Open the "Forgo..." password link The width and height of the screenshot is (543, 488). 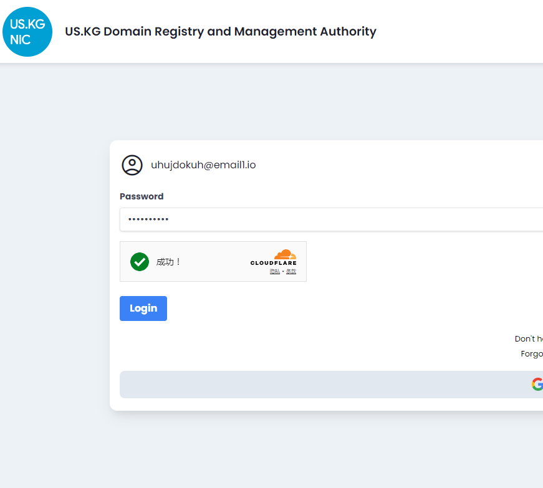click(532, 354)
